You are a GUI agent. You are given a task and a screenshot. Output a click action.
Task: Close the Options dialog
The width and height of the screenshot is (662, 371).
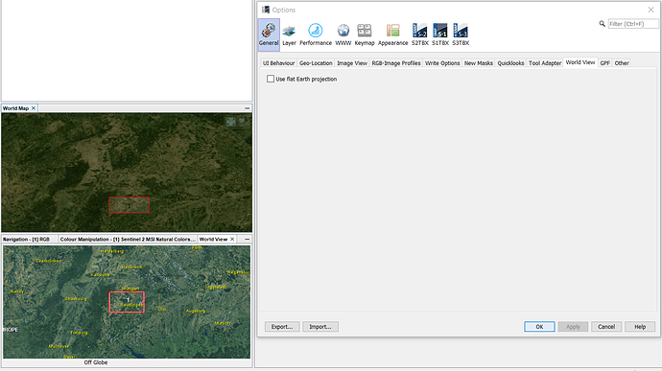(x=650, y=10)
